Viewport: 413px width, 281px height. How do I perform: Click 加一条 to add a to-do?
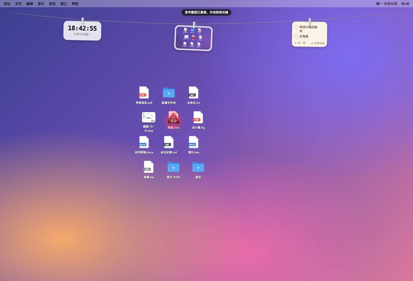point(300,43)
